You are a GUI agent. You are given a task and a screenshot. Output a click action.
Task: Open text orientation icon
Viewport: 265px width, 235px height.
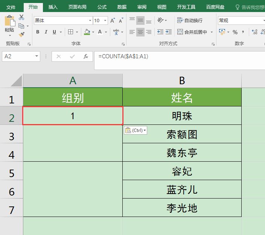click(160, 20)
